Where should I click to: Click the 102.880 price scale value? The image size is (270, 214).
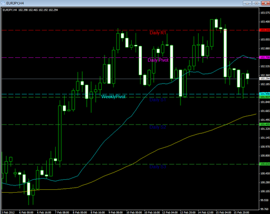(265, 49)
